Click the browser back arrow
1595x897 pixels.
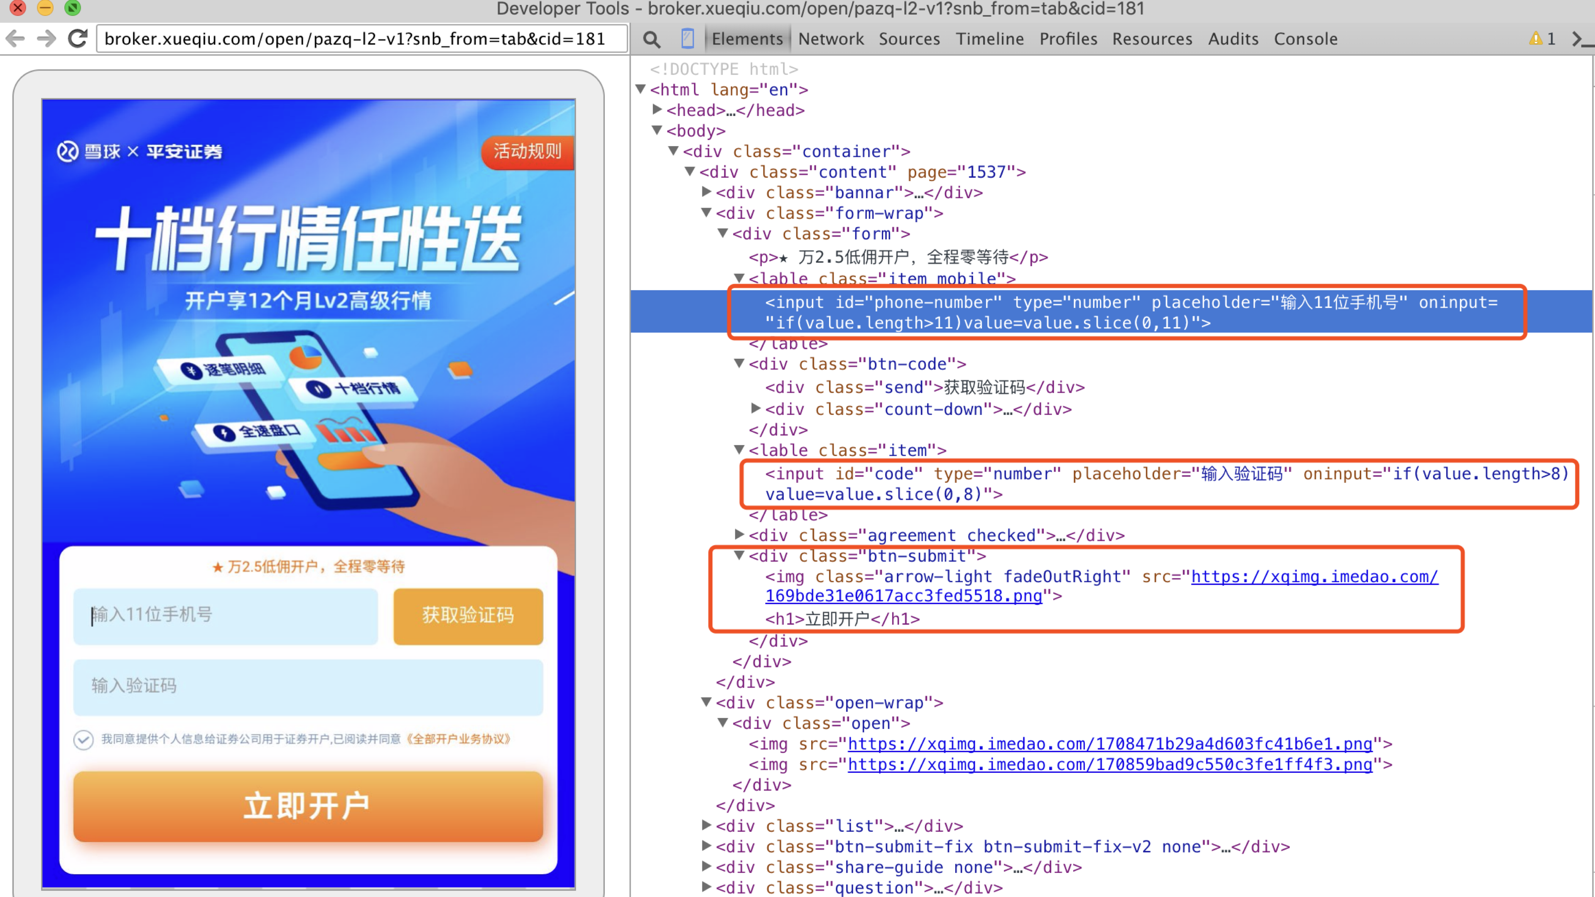click(15, 39)
